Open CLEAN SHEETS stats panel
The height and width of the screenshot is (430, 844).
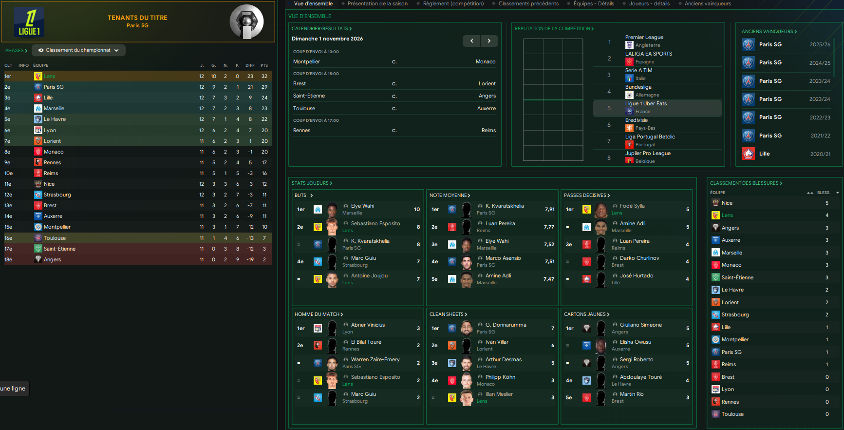coord(448,314)
